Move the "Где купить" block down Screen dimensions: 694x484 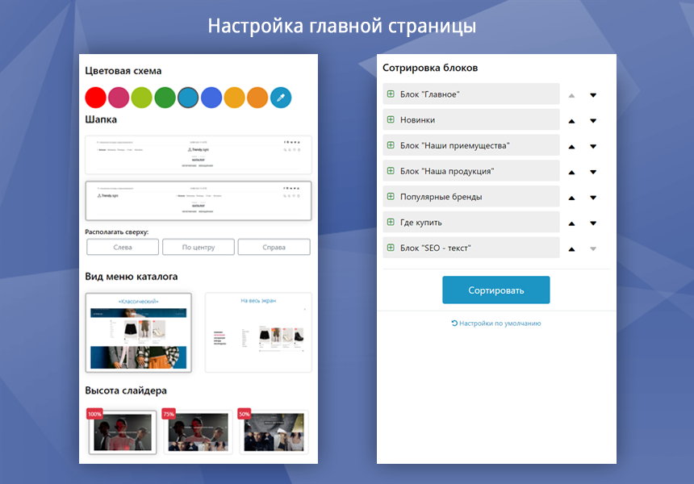(x=593, y=222)
